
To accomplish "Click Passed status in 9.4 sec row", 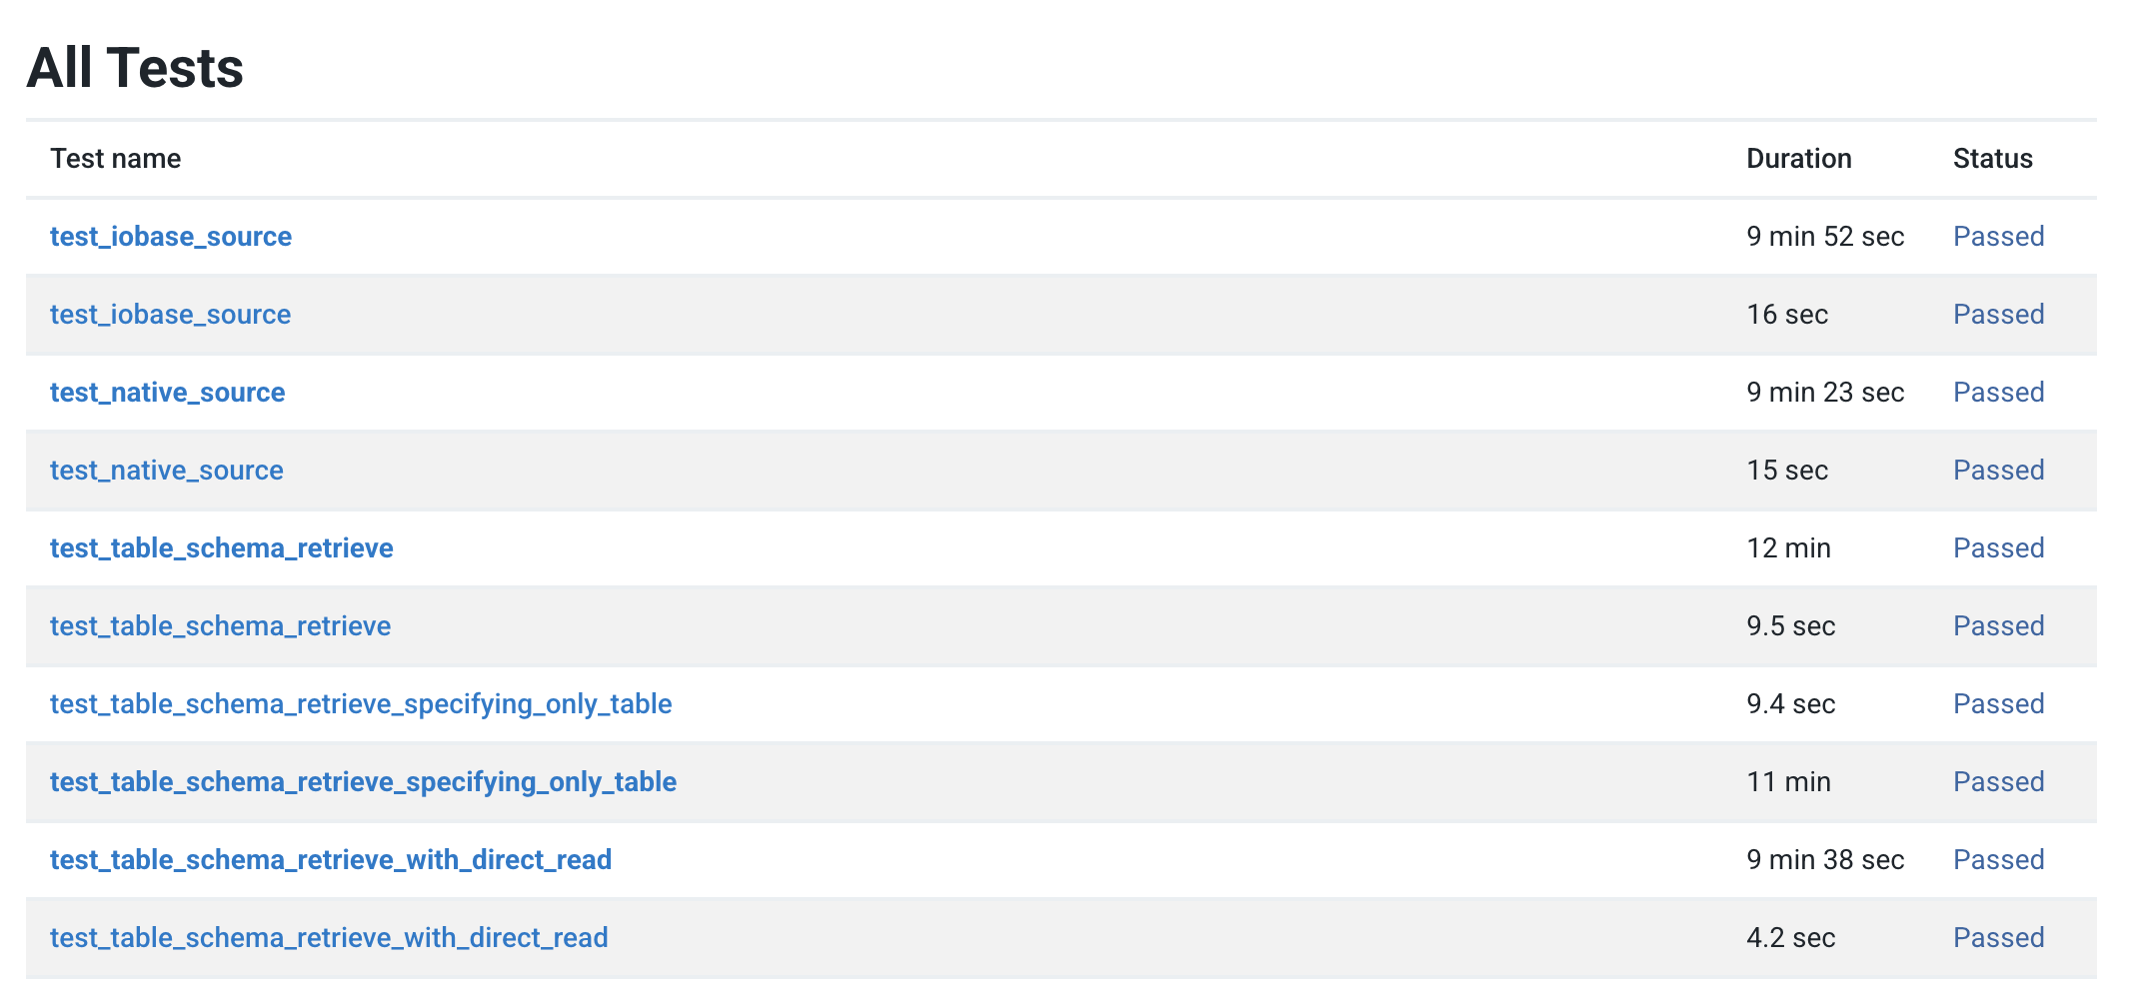I will pyautogui.click(x=1999, y=704).
